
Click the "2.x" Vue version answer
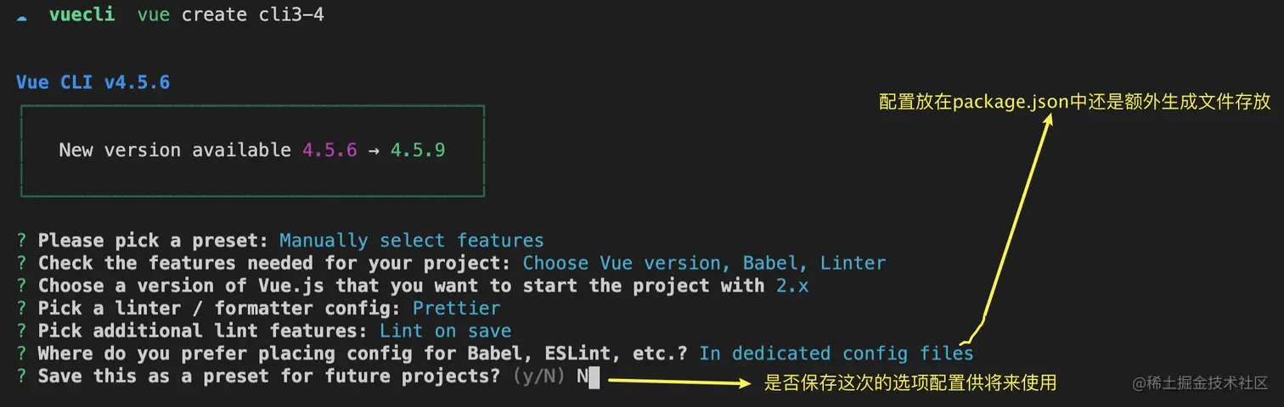pos(792,286)
